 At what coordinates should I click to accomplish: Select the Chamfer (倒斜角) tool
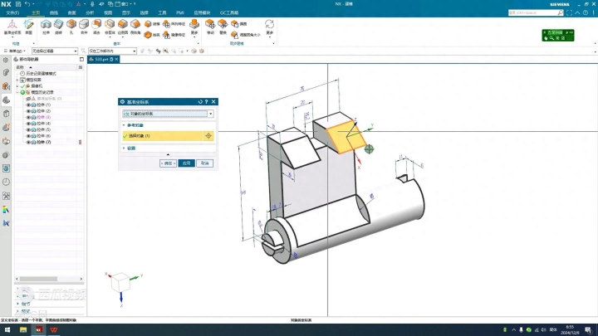(x=135, y=27)
